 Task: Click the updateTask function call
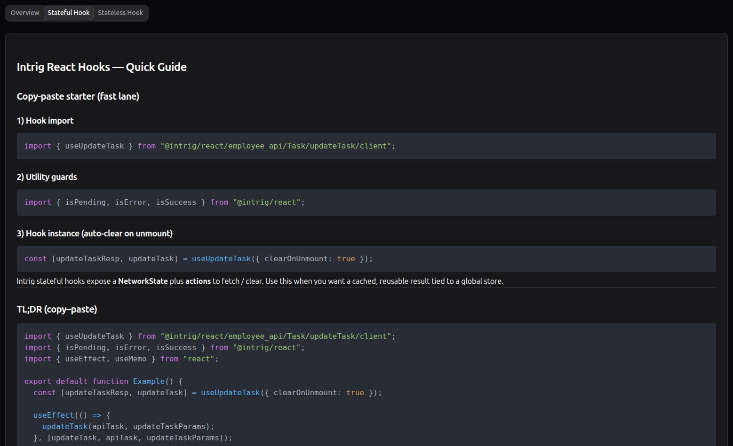[65, 426]
